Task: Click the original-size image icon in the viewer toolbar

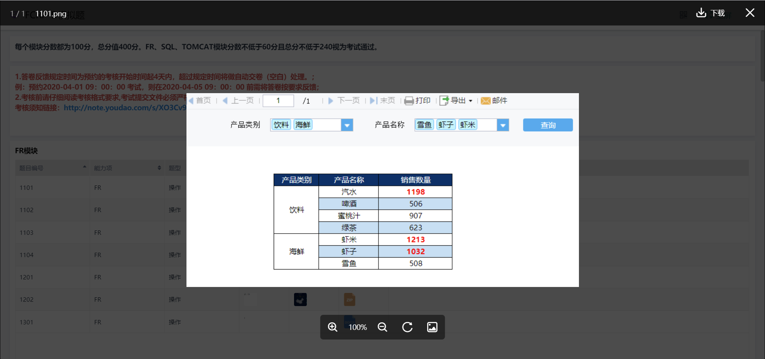Action: (x=432, y=327)
